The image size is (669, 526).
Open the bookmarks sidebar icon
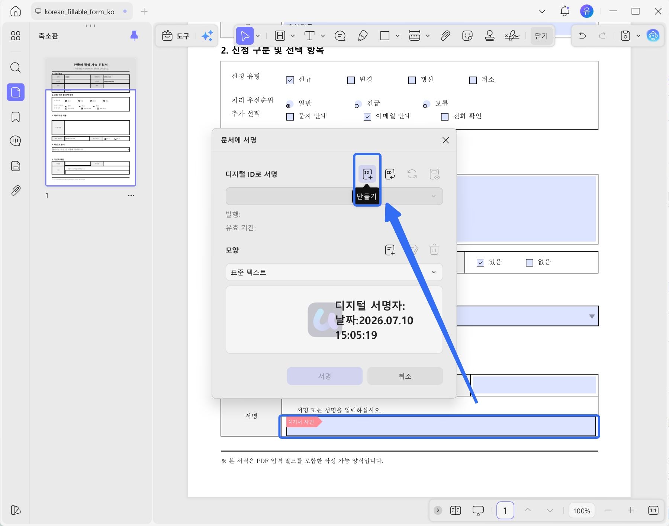(16, 117)
